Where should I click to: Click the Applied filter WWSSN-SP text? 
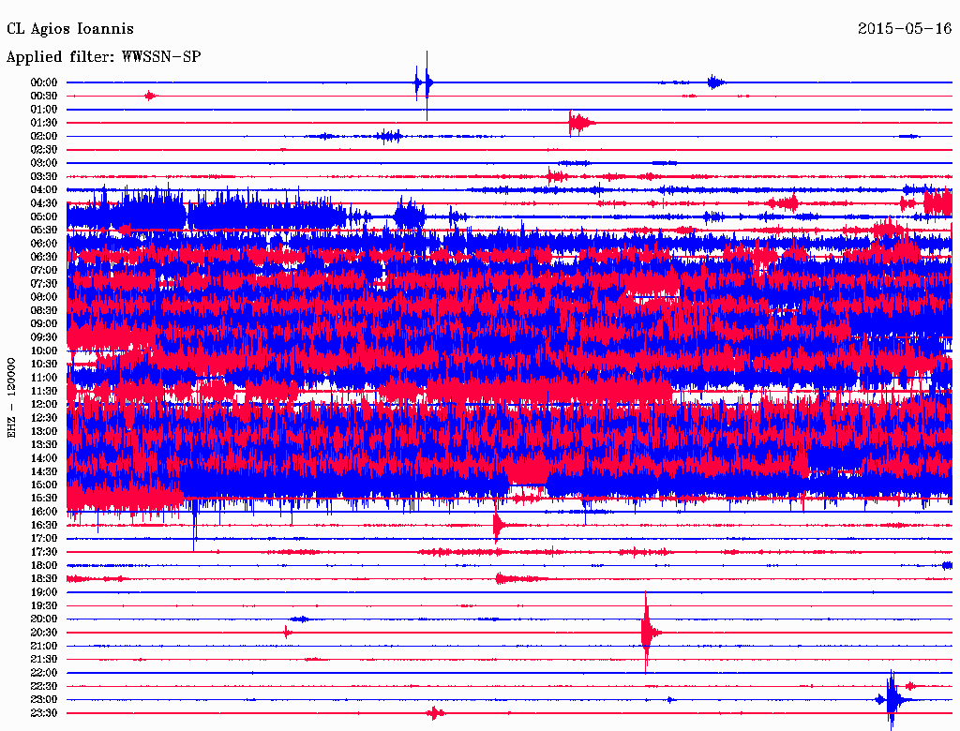pyautogui.click(x=103, y=57)
